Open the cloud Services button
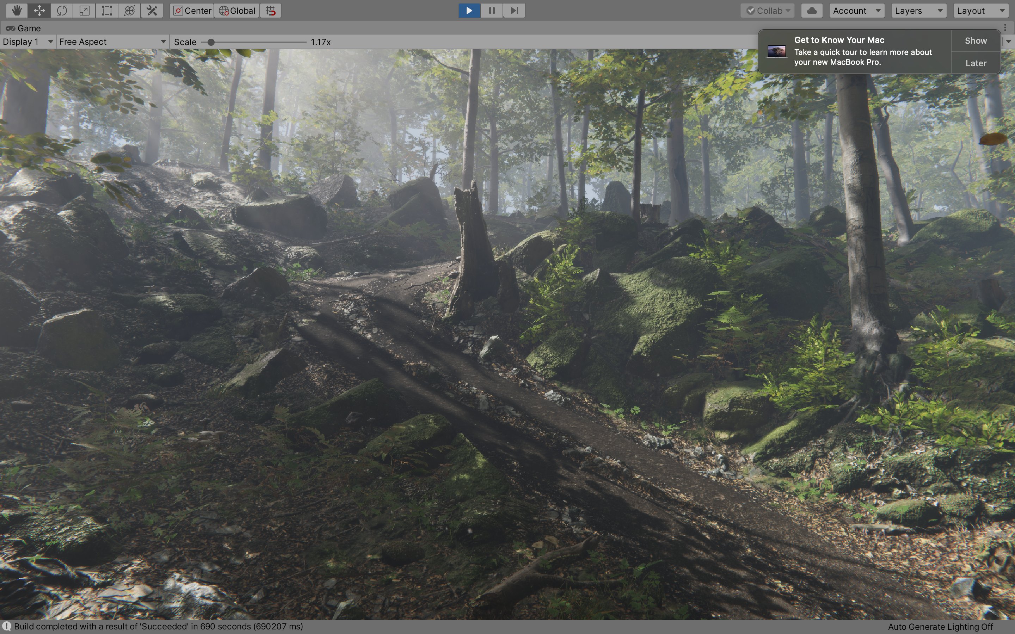This screenshot has height=634, width=1015. pos(812,11)
